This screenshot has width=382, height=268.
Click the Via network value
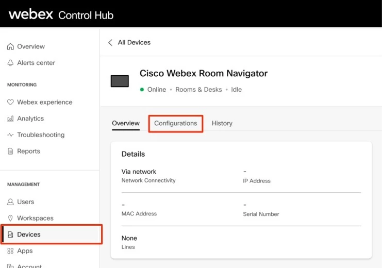click(x=139, y=172)
